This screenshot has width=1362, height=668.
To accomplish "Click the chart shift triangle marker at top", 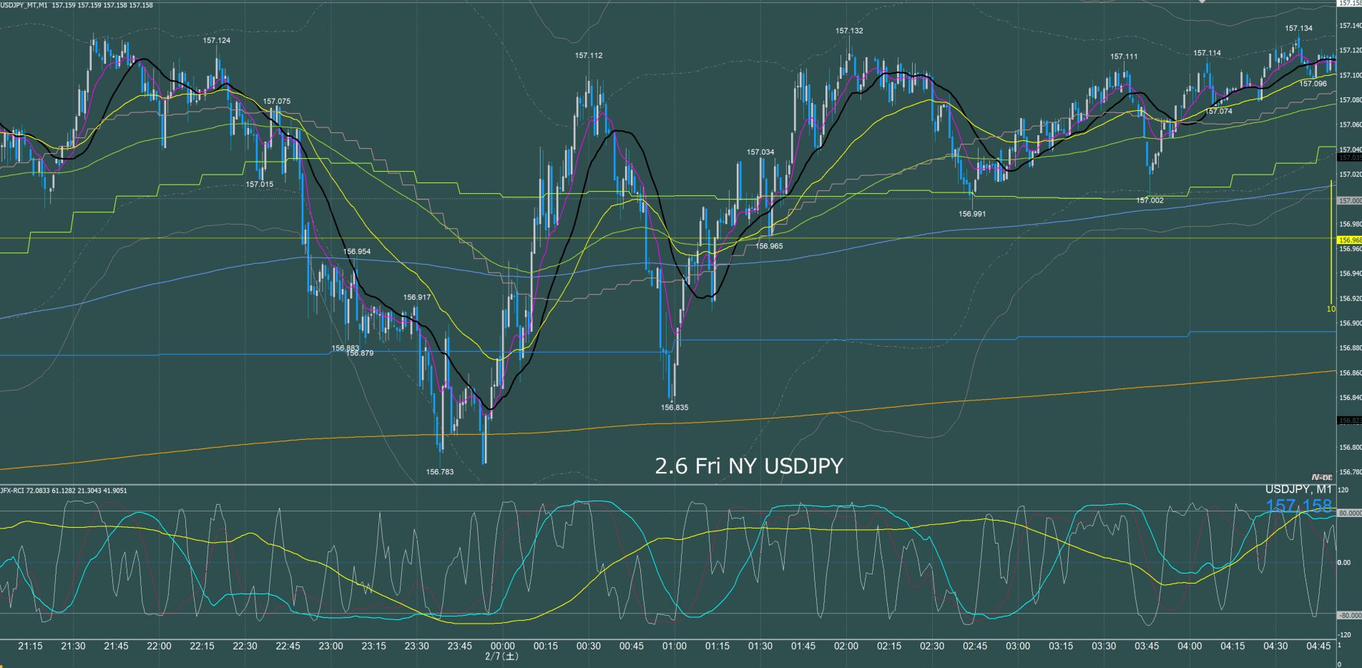I will click(1202, 2).
